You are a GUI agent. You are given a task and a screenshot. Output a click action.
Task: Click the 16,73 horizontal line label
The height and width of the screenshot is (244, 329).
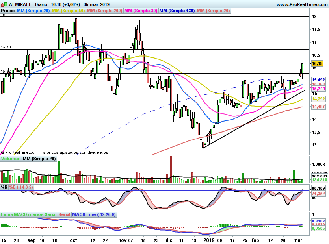(x=6, y=47)
